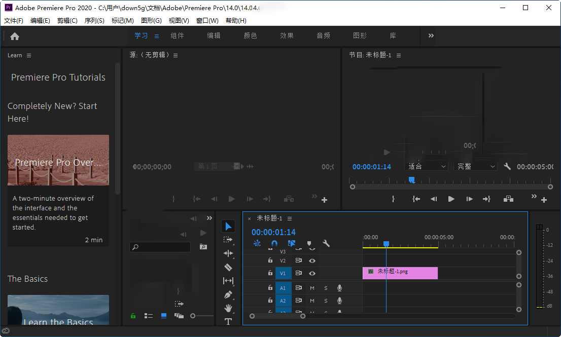Open zoom level dropdown 适合
The width and height of the screenshot is (561, 337).
[427, 167]
